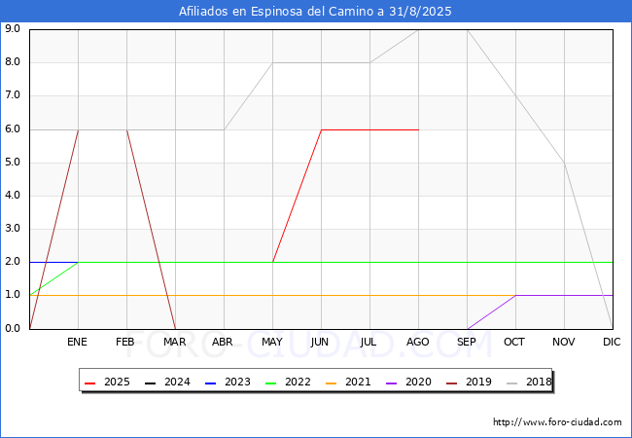Click the 2025 legend entry
The width and height of the screenshot is (632, 438).
(x=103, y=383)
